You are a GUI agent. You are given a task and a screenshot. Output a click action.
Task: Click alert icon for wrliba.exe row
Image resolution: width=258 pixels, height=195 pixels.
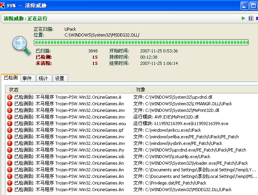(10, 137)
